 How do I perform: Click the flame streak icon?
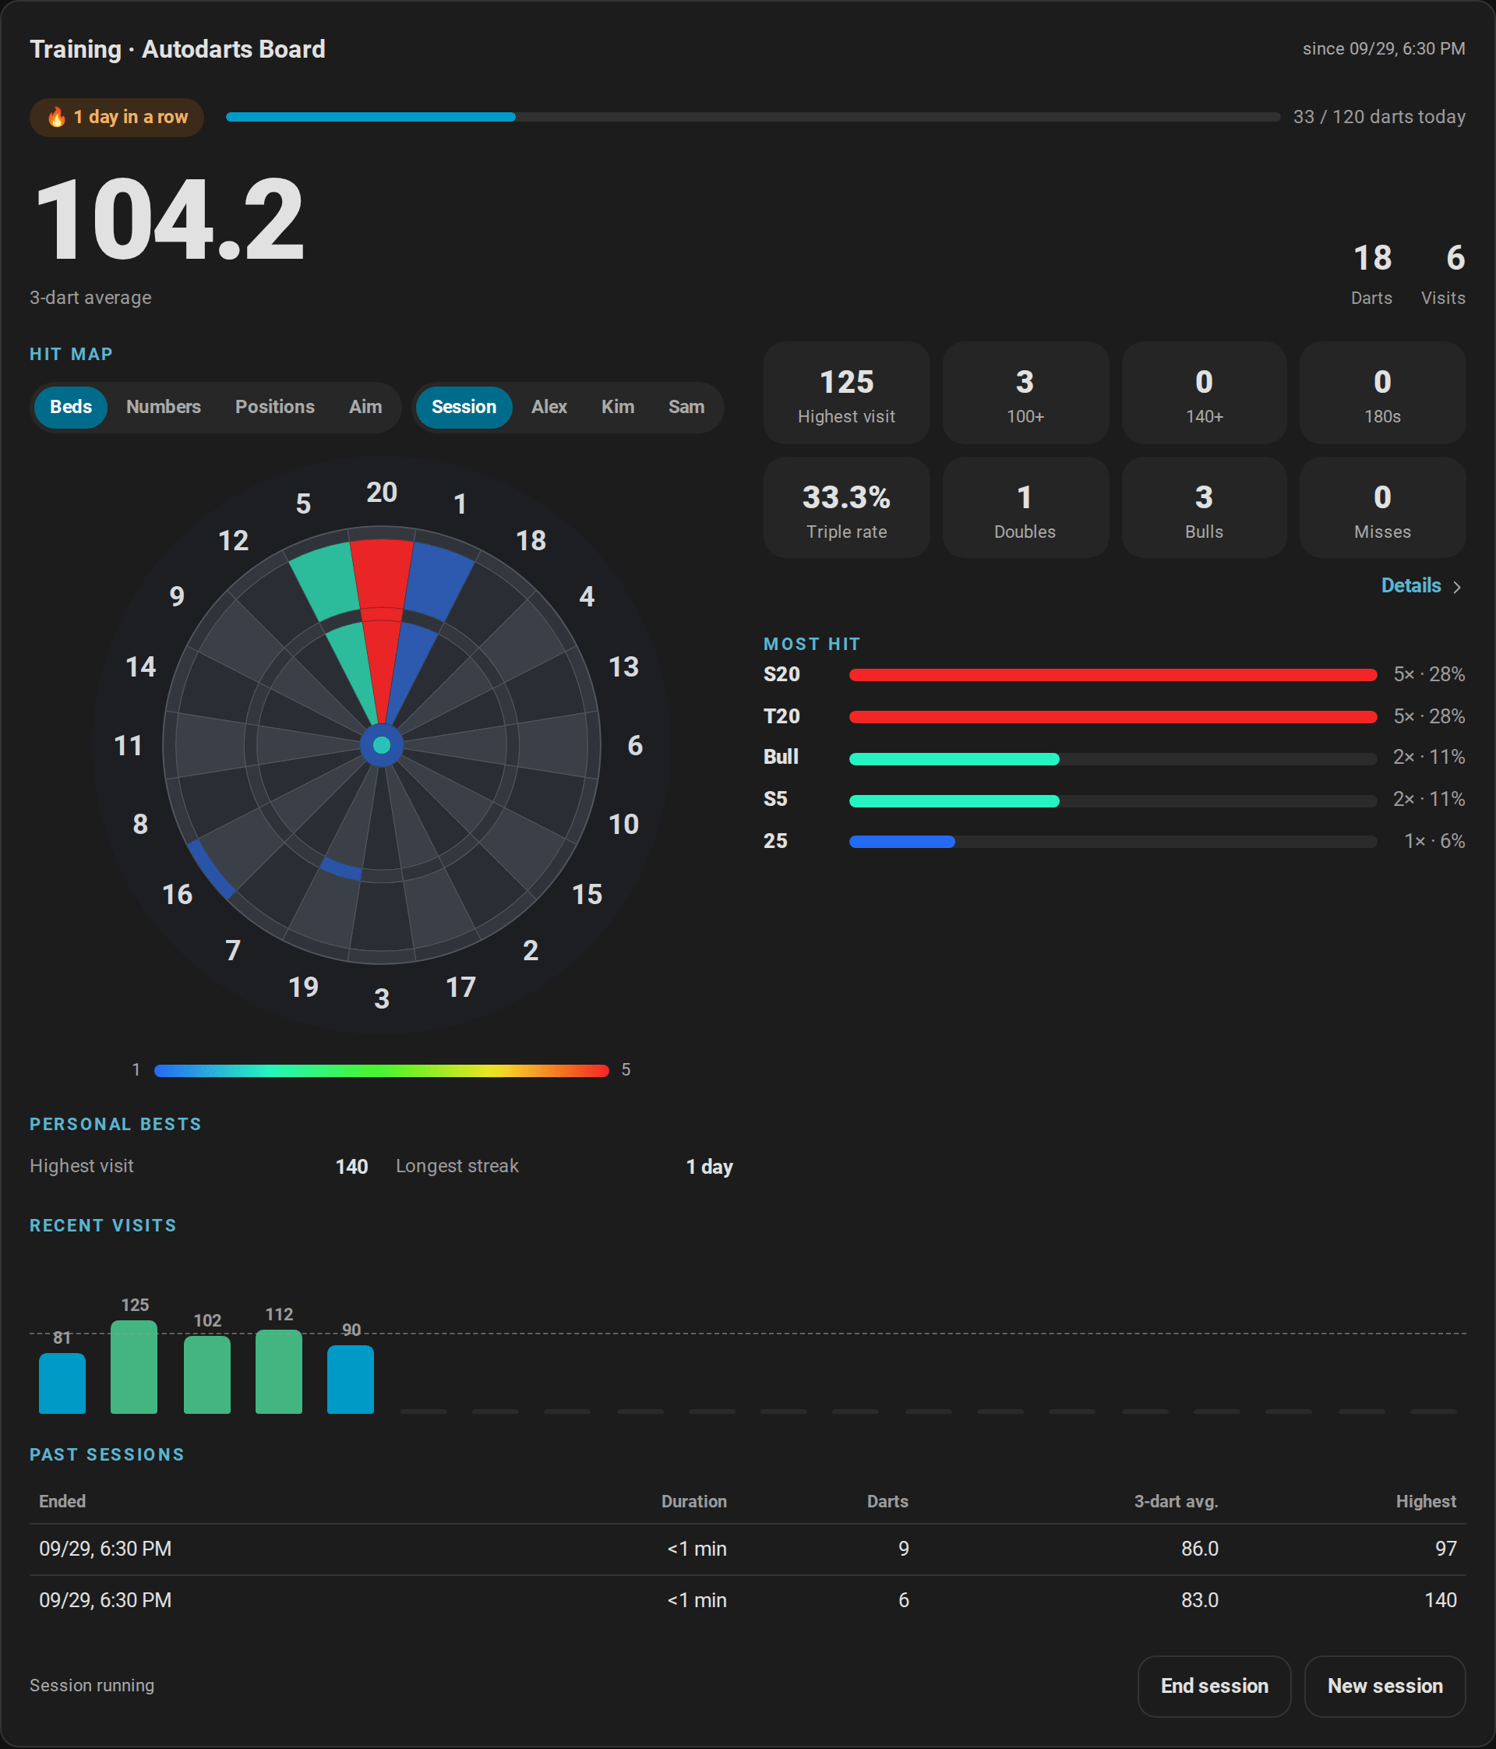[x=55, y=118]
